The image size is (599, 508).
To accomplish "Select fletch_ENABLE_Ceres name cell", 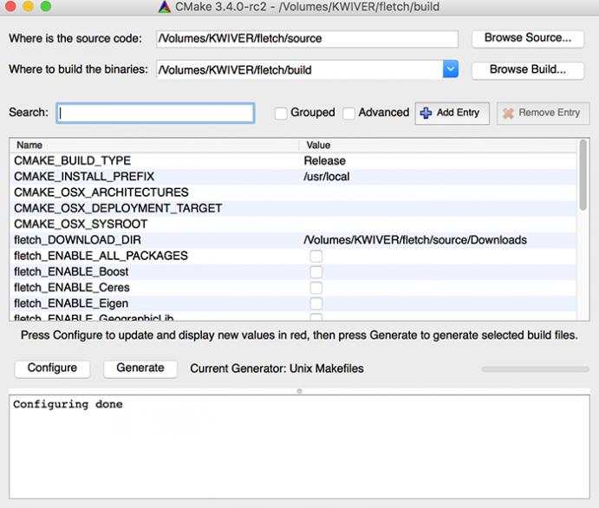I will click(x=72, y=288).
